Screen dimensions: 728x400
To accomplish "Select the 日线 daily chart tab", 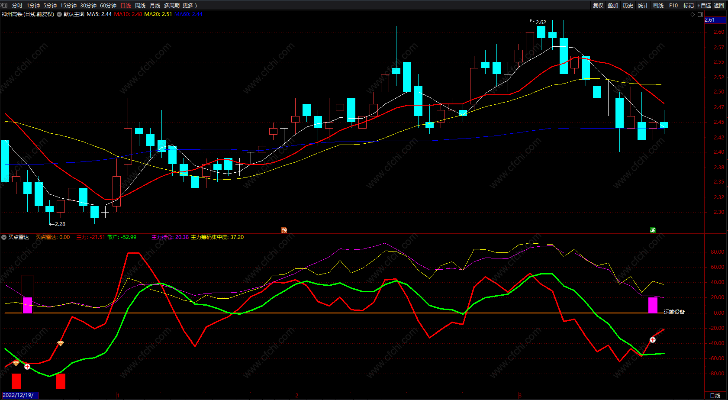I will tap(126, 6).
